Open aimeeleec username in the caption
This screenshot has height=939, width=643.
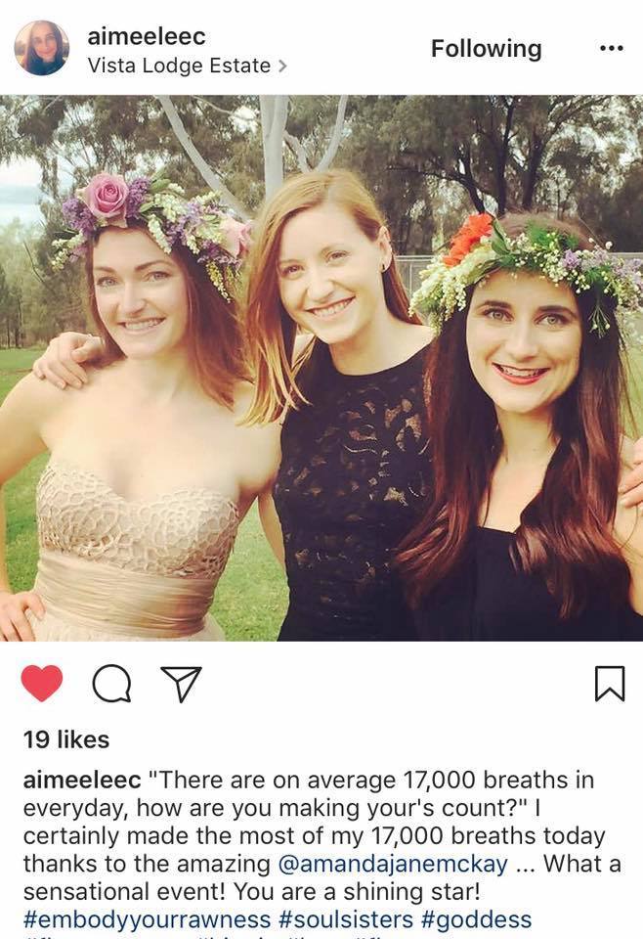pyautogui.click(x=82, y=780)
